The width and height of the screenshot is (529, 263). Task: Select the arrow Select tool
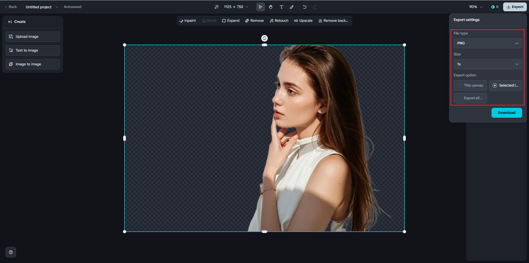(260, 7)
